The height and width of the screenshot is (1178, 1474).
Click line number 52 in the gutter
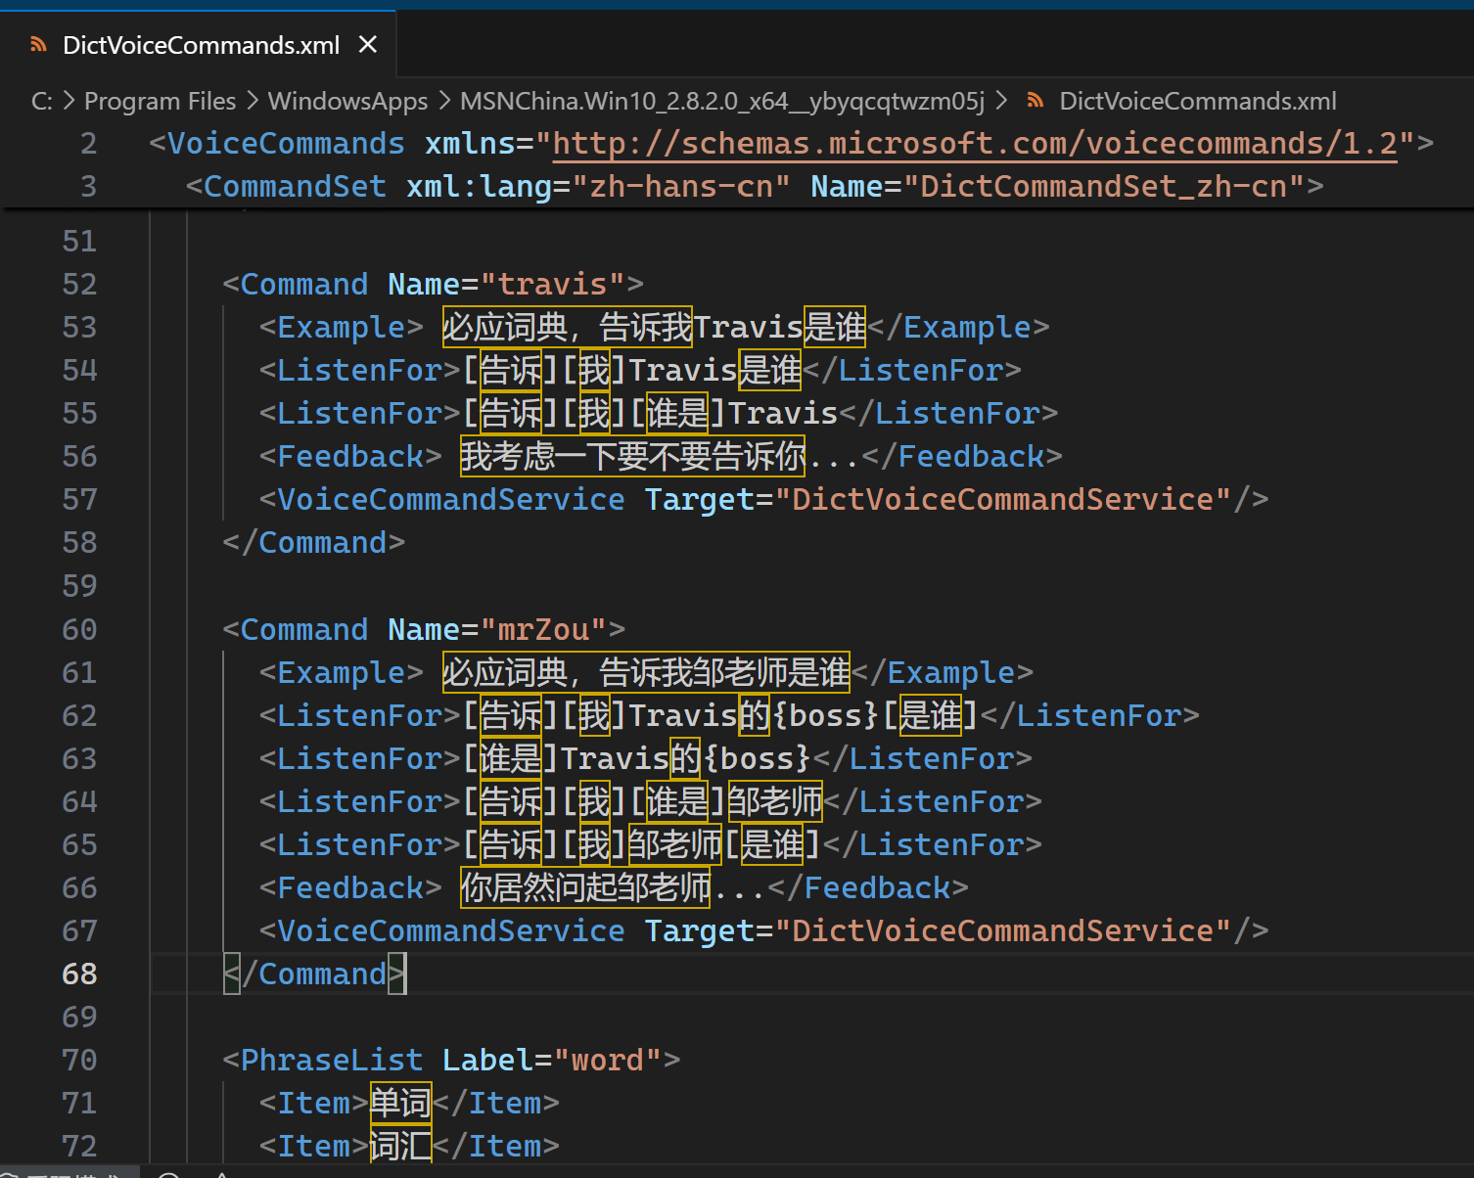pos(79,285)
